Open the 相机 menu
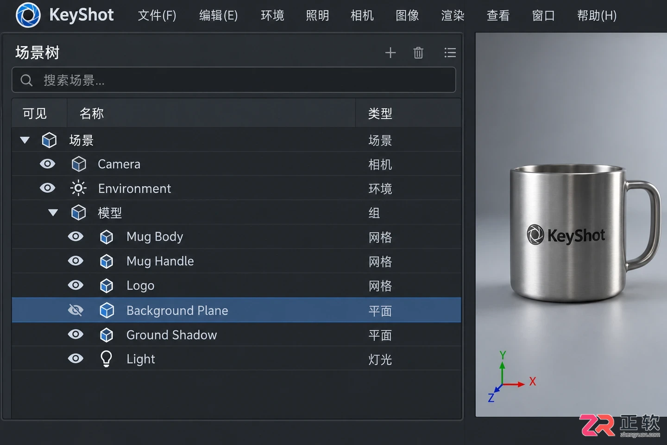667x445 pixels. click(362, 16)
